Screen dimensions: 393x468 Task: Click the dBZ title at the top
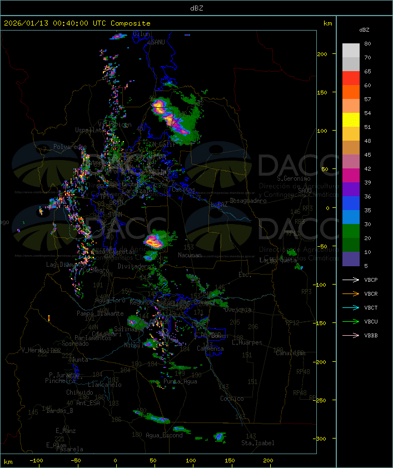[196, 8]
